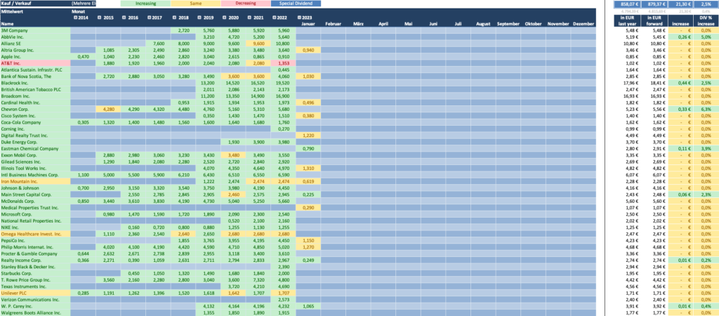719x316 pixels.
Task: Select Eastman Chemical's '3,9%' increase cell
Action: point(705,149)
